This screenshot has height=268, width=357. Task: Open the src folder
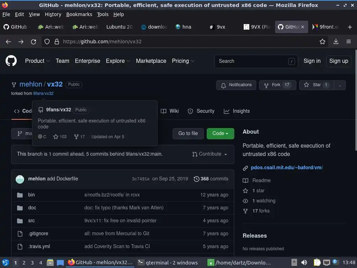(x=31, y=221)
